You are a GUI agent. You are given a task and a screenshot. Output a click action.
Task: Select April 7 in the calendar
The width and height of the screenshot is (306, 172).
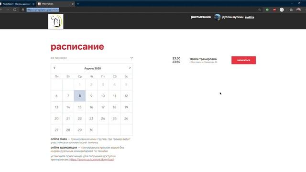[x=68, y=96]
